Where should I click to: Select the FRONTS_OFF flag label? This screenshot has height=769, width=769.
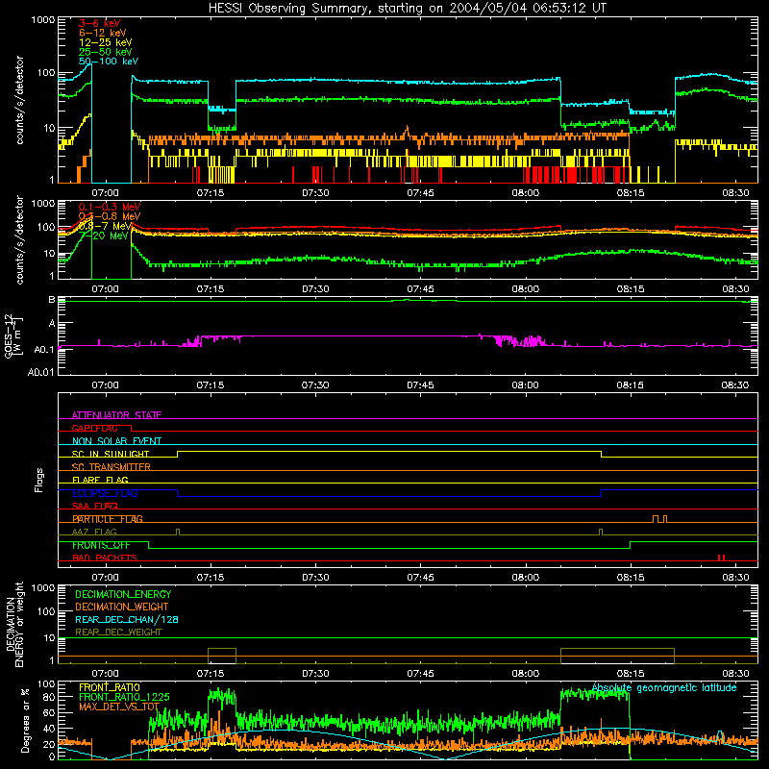101,545
